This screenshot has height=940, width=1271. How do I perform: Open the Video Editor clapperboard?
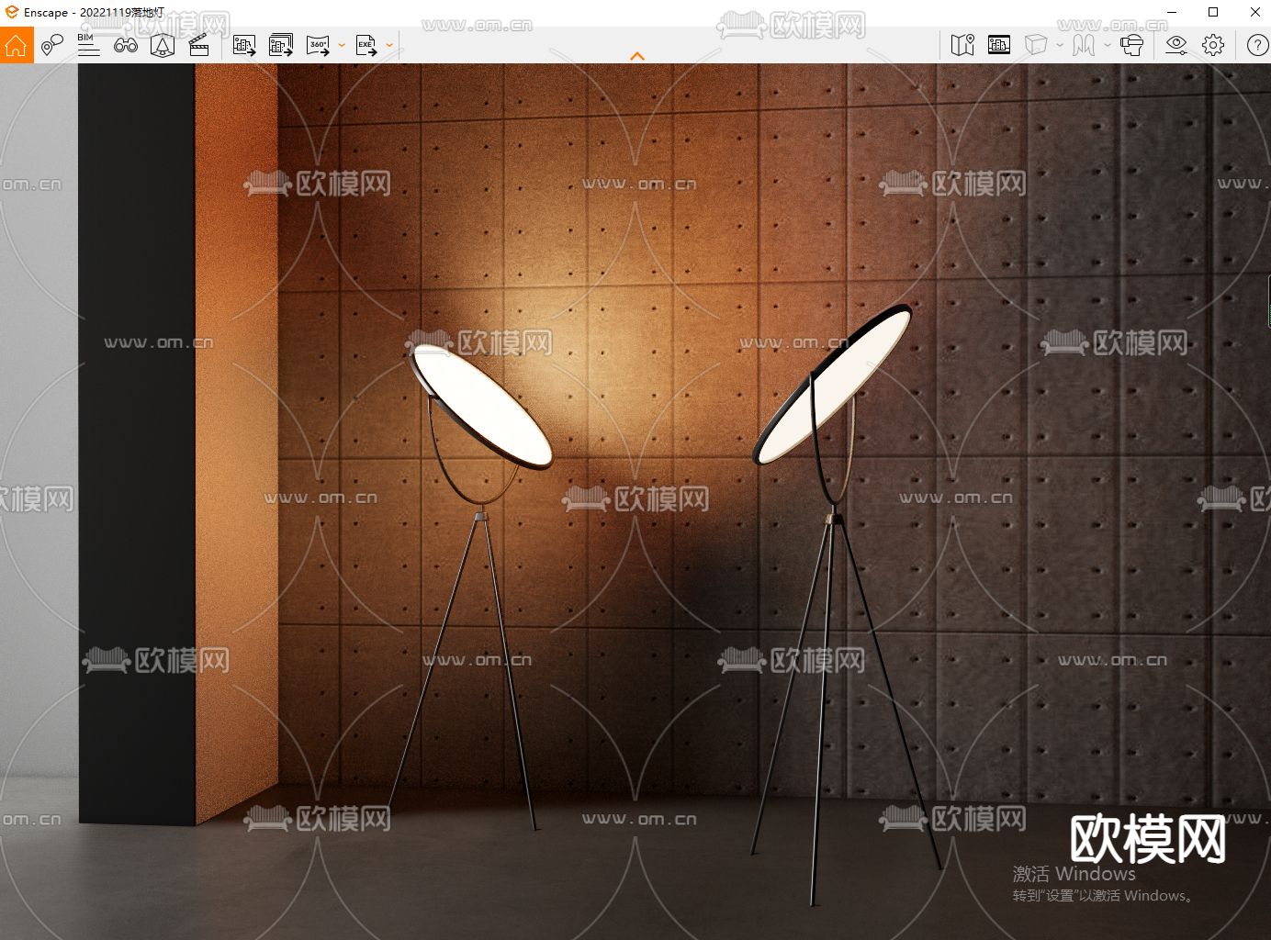[x=198, y=45]
